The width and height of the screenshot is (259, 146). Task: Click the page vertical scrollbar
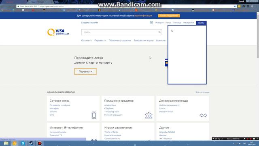pos(258,36)
